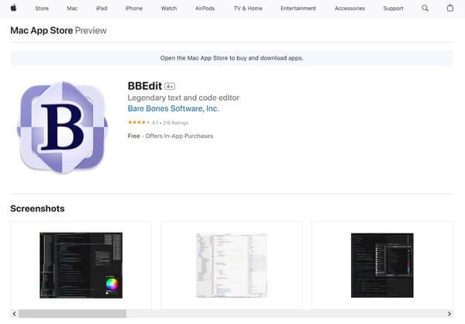Click the Free Offers In-App Purchases text
This screenshot has width=465, height=324.
point(170,136)
